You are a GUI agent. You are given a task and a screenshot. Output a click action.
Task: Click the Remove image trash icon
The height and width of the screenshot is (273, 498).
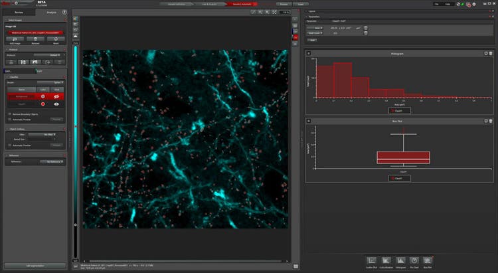[35, 39]
